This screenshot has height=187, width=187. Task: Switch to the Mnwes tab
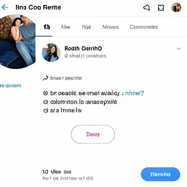tap(110, 27)
